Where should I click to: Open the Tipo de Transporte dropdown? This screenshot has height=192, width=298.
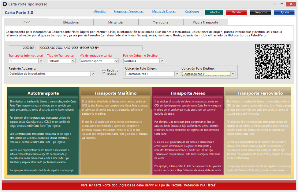pyautogui.click(x=73, y=61)
